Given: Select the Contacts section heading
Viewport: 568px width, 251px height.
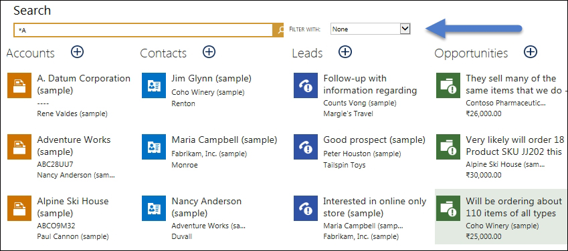Looking at the screenshot, I should click(163, 53).
